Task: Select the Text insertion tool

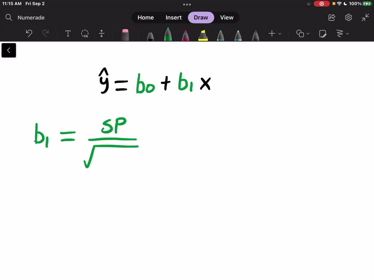Action: tap(68, 34)
